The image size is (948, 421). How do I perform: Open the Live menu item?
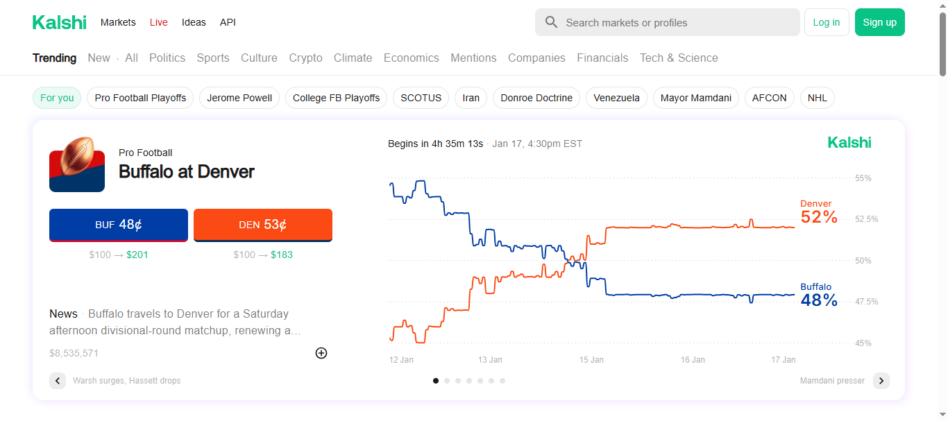click(x=158, y=22)
